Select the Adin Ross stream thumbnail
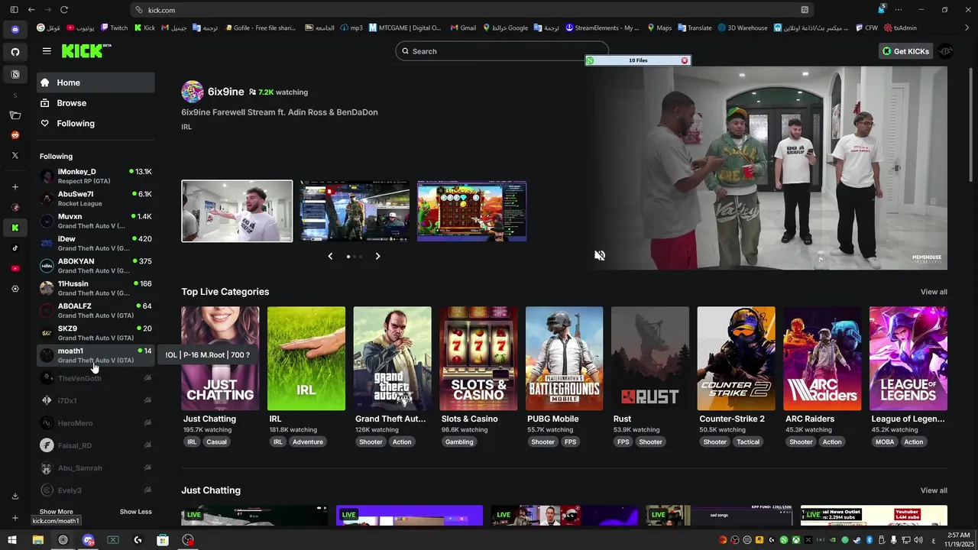 pos(237,211)
